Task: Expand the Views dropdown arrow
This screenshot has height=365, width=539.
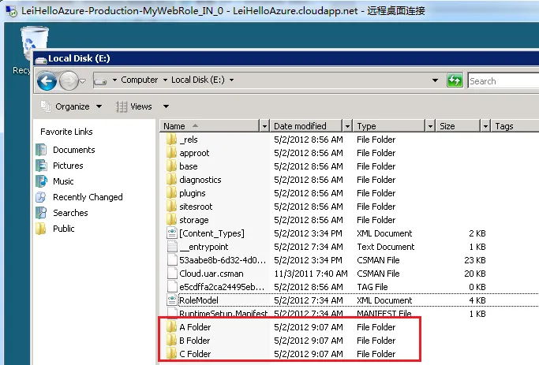Action: coord(166,106)
